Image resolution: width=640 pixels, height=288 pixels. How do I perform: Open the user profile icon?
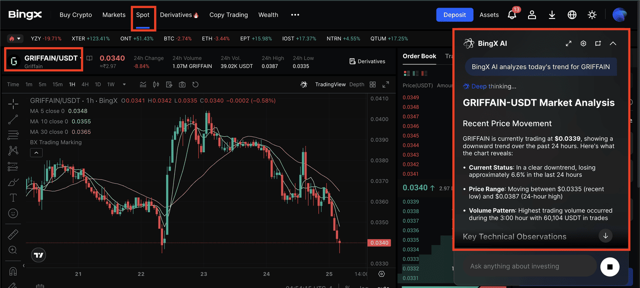(532, 14)
